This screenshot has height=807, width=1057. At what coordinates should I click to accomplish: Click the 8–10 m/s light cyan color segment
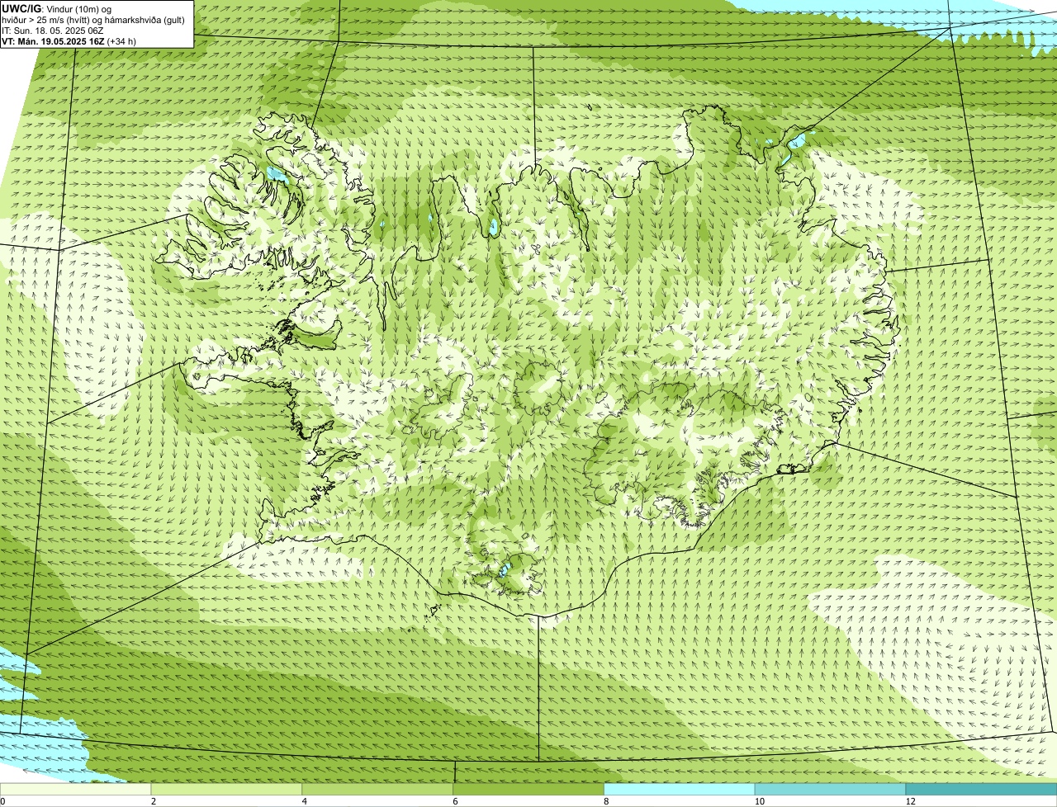point(680,790)
